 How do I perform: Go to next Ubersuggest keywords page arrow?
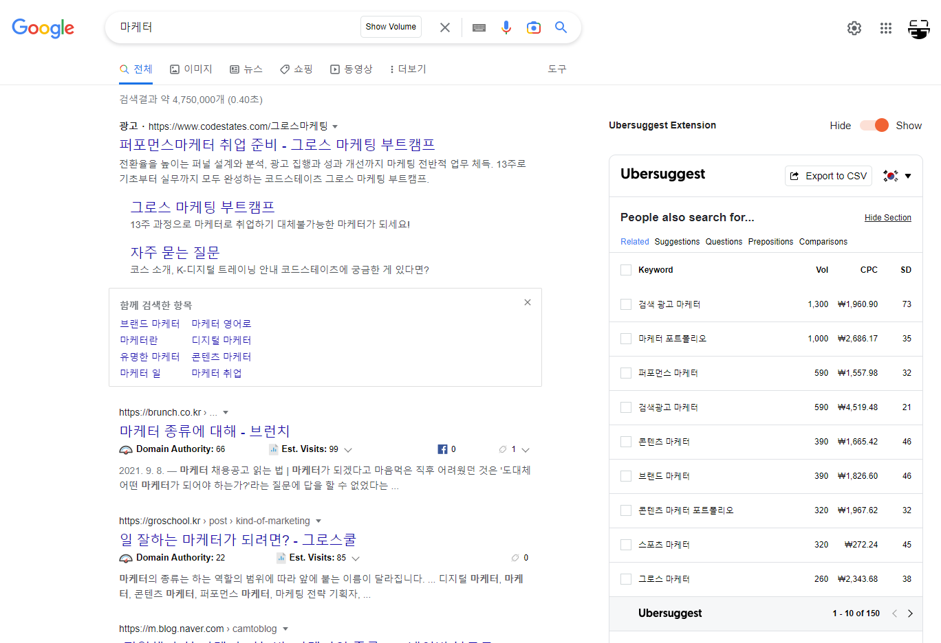click(x=910, y=613)
